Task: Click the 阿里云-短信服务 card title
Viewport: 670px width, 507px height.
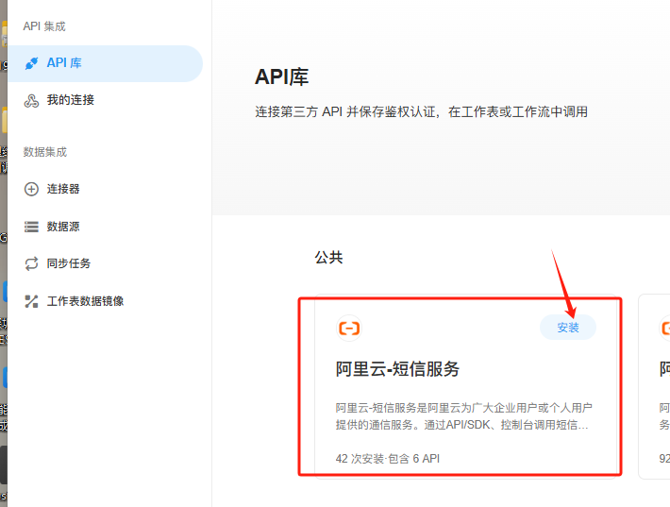Action: pyautogui.click(x=397, y=369)
